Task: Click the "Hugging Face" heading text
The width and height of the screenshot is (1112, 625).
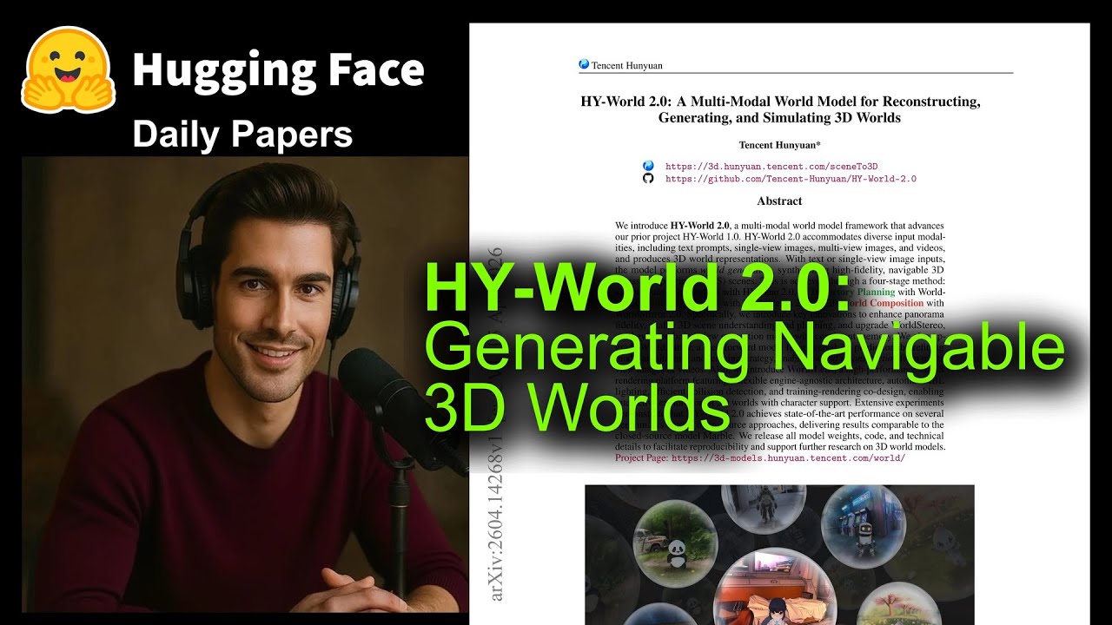Action: tap(278, 70)
